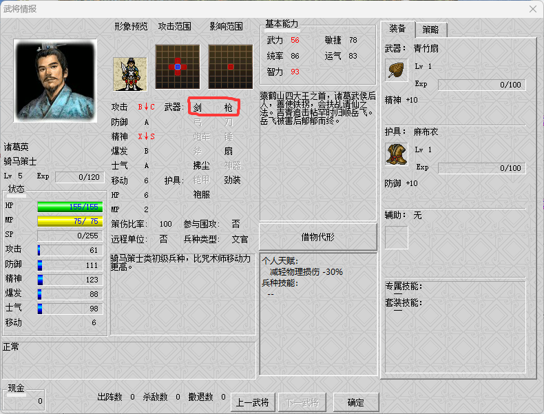This screenshot has width=544, height=414.
Task: Click the 运气 value 83
Action: 353,56
